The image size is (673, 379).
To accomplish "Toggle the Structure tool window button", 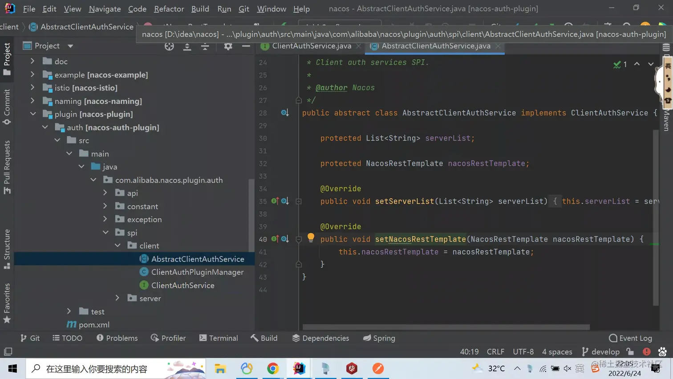I will [7, 249].
